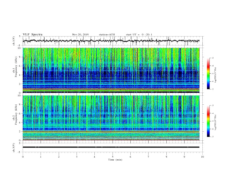228x176 pixels.
Task: Click the "10" frequency tick of ch.2 spectrogram
Action: tap(19, 95)
